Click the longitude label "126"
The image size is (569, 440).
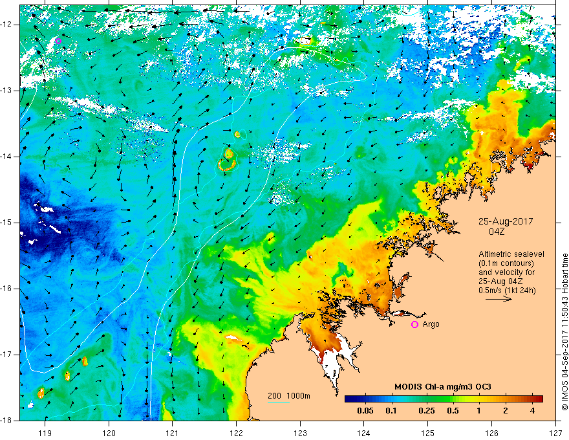click(491, 433)
